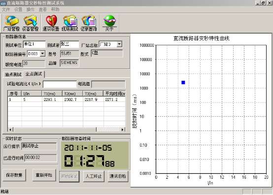
Task: Click the application icon in title bar
Action: click(3, 3)
